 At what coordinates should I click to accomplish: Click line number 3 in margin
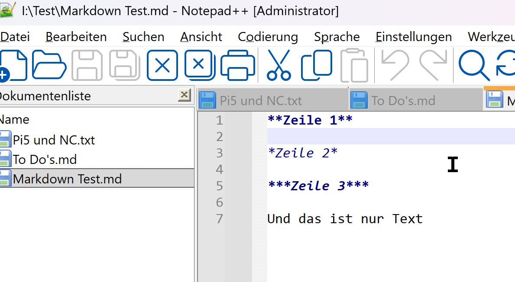point(220,153)
